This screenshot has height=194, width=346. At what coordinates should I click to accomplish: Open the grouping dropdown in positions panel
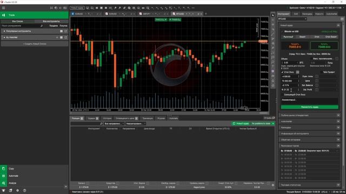click(x=136, y=123)
